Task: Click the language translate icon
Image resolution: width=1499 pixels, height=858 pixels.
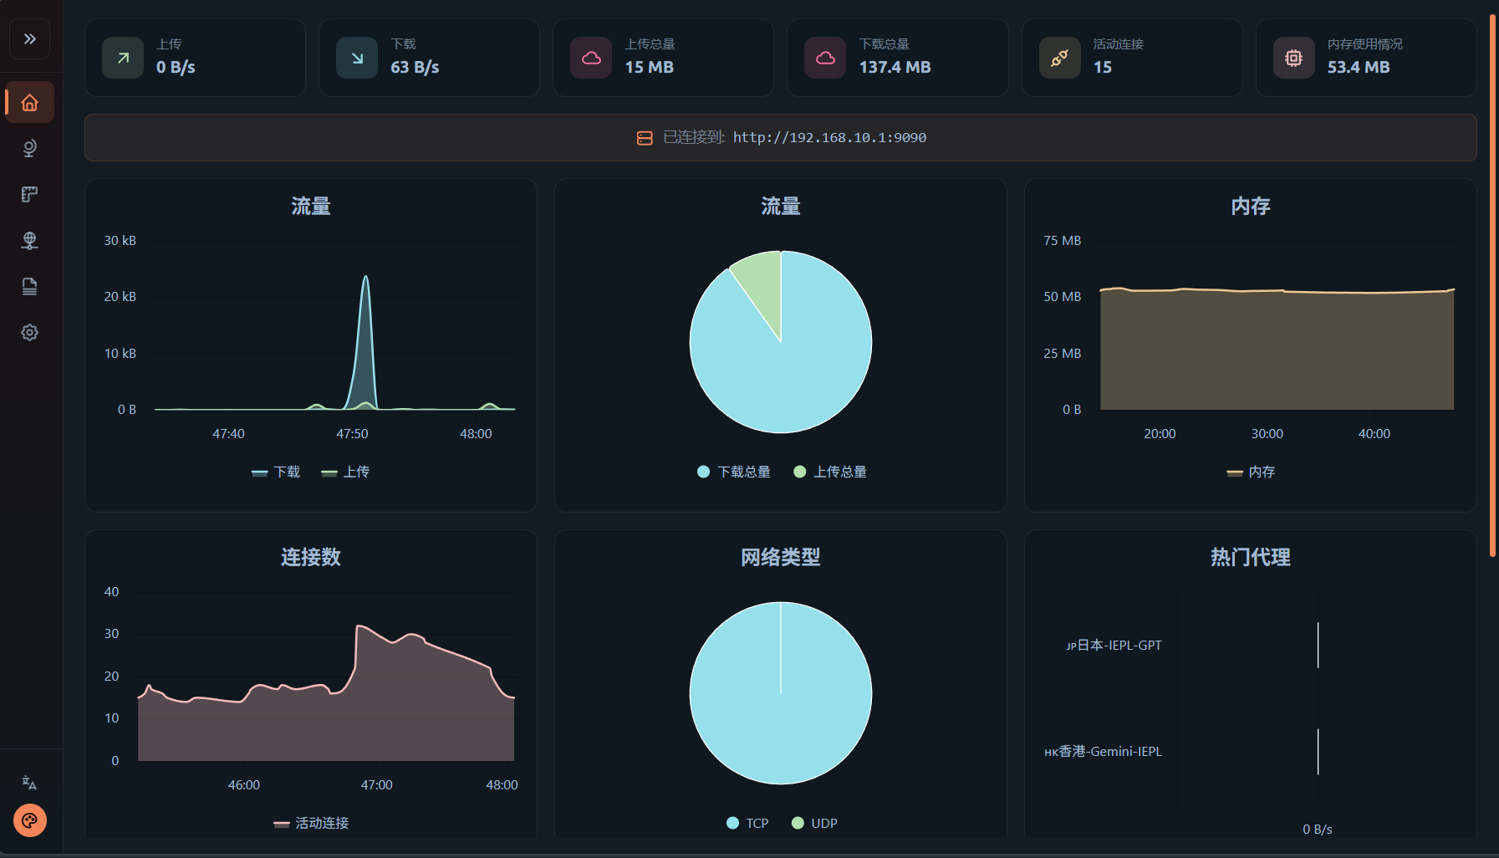Action: pyautogui.click(x=30, y=783)
